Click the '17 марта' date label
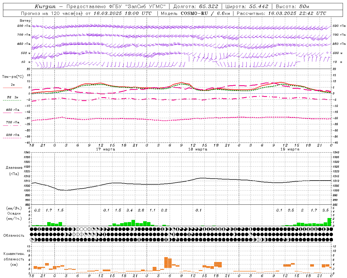 tap(105, 149)
